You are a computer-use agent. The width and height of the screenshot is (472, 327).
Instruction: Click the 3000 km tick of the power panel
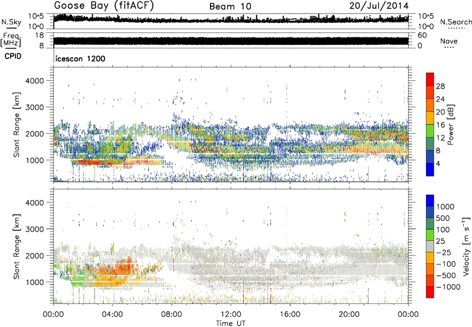[x=35, y=107]
